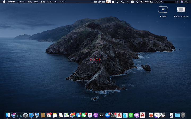Open the Music app in Dock
Viewport: 191px width, 119px height.
90,115
